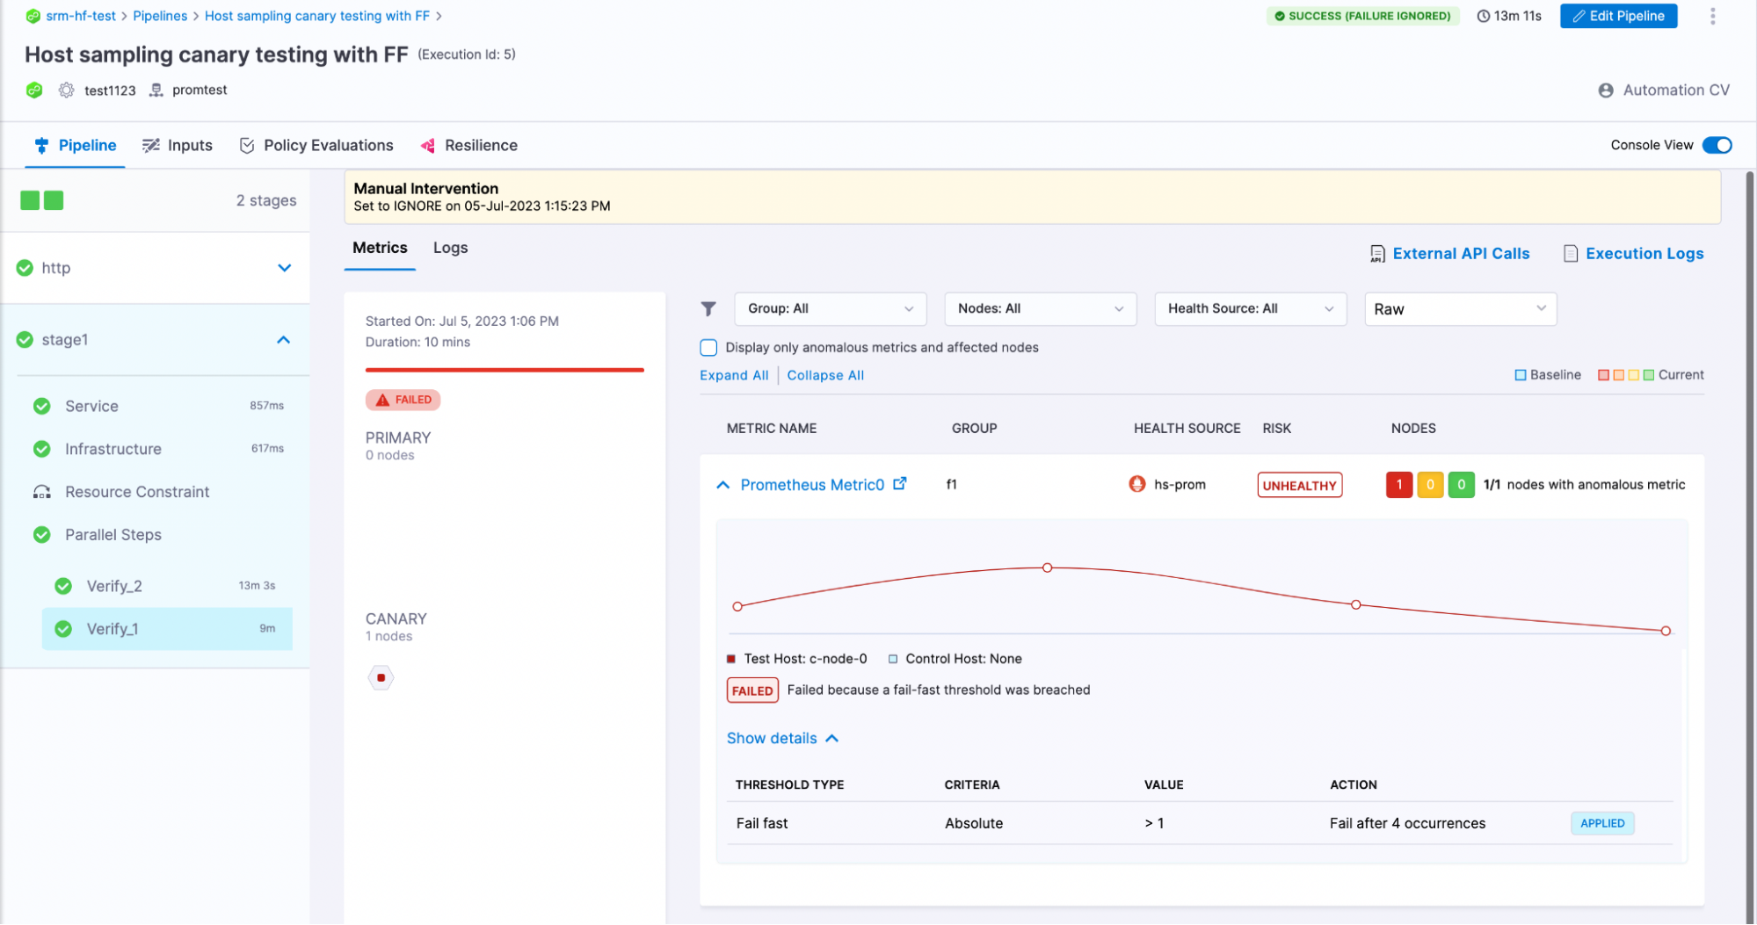Click the canary node hexagon icon

coord(381,677)
